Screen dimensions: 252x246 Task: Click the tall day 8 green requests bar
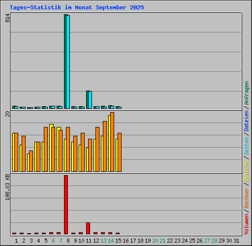click(65, 61)
